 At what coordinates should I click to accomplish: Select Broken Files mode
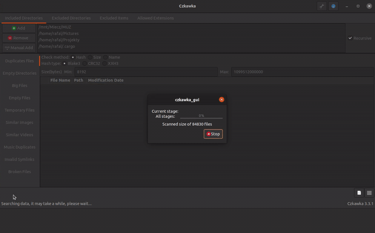coord(20,172)
